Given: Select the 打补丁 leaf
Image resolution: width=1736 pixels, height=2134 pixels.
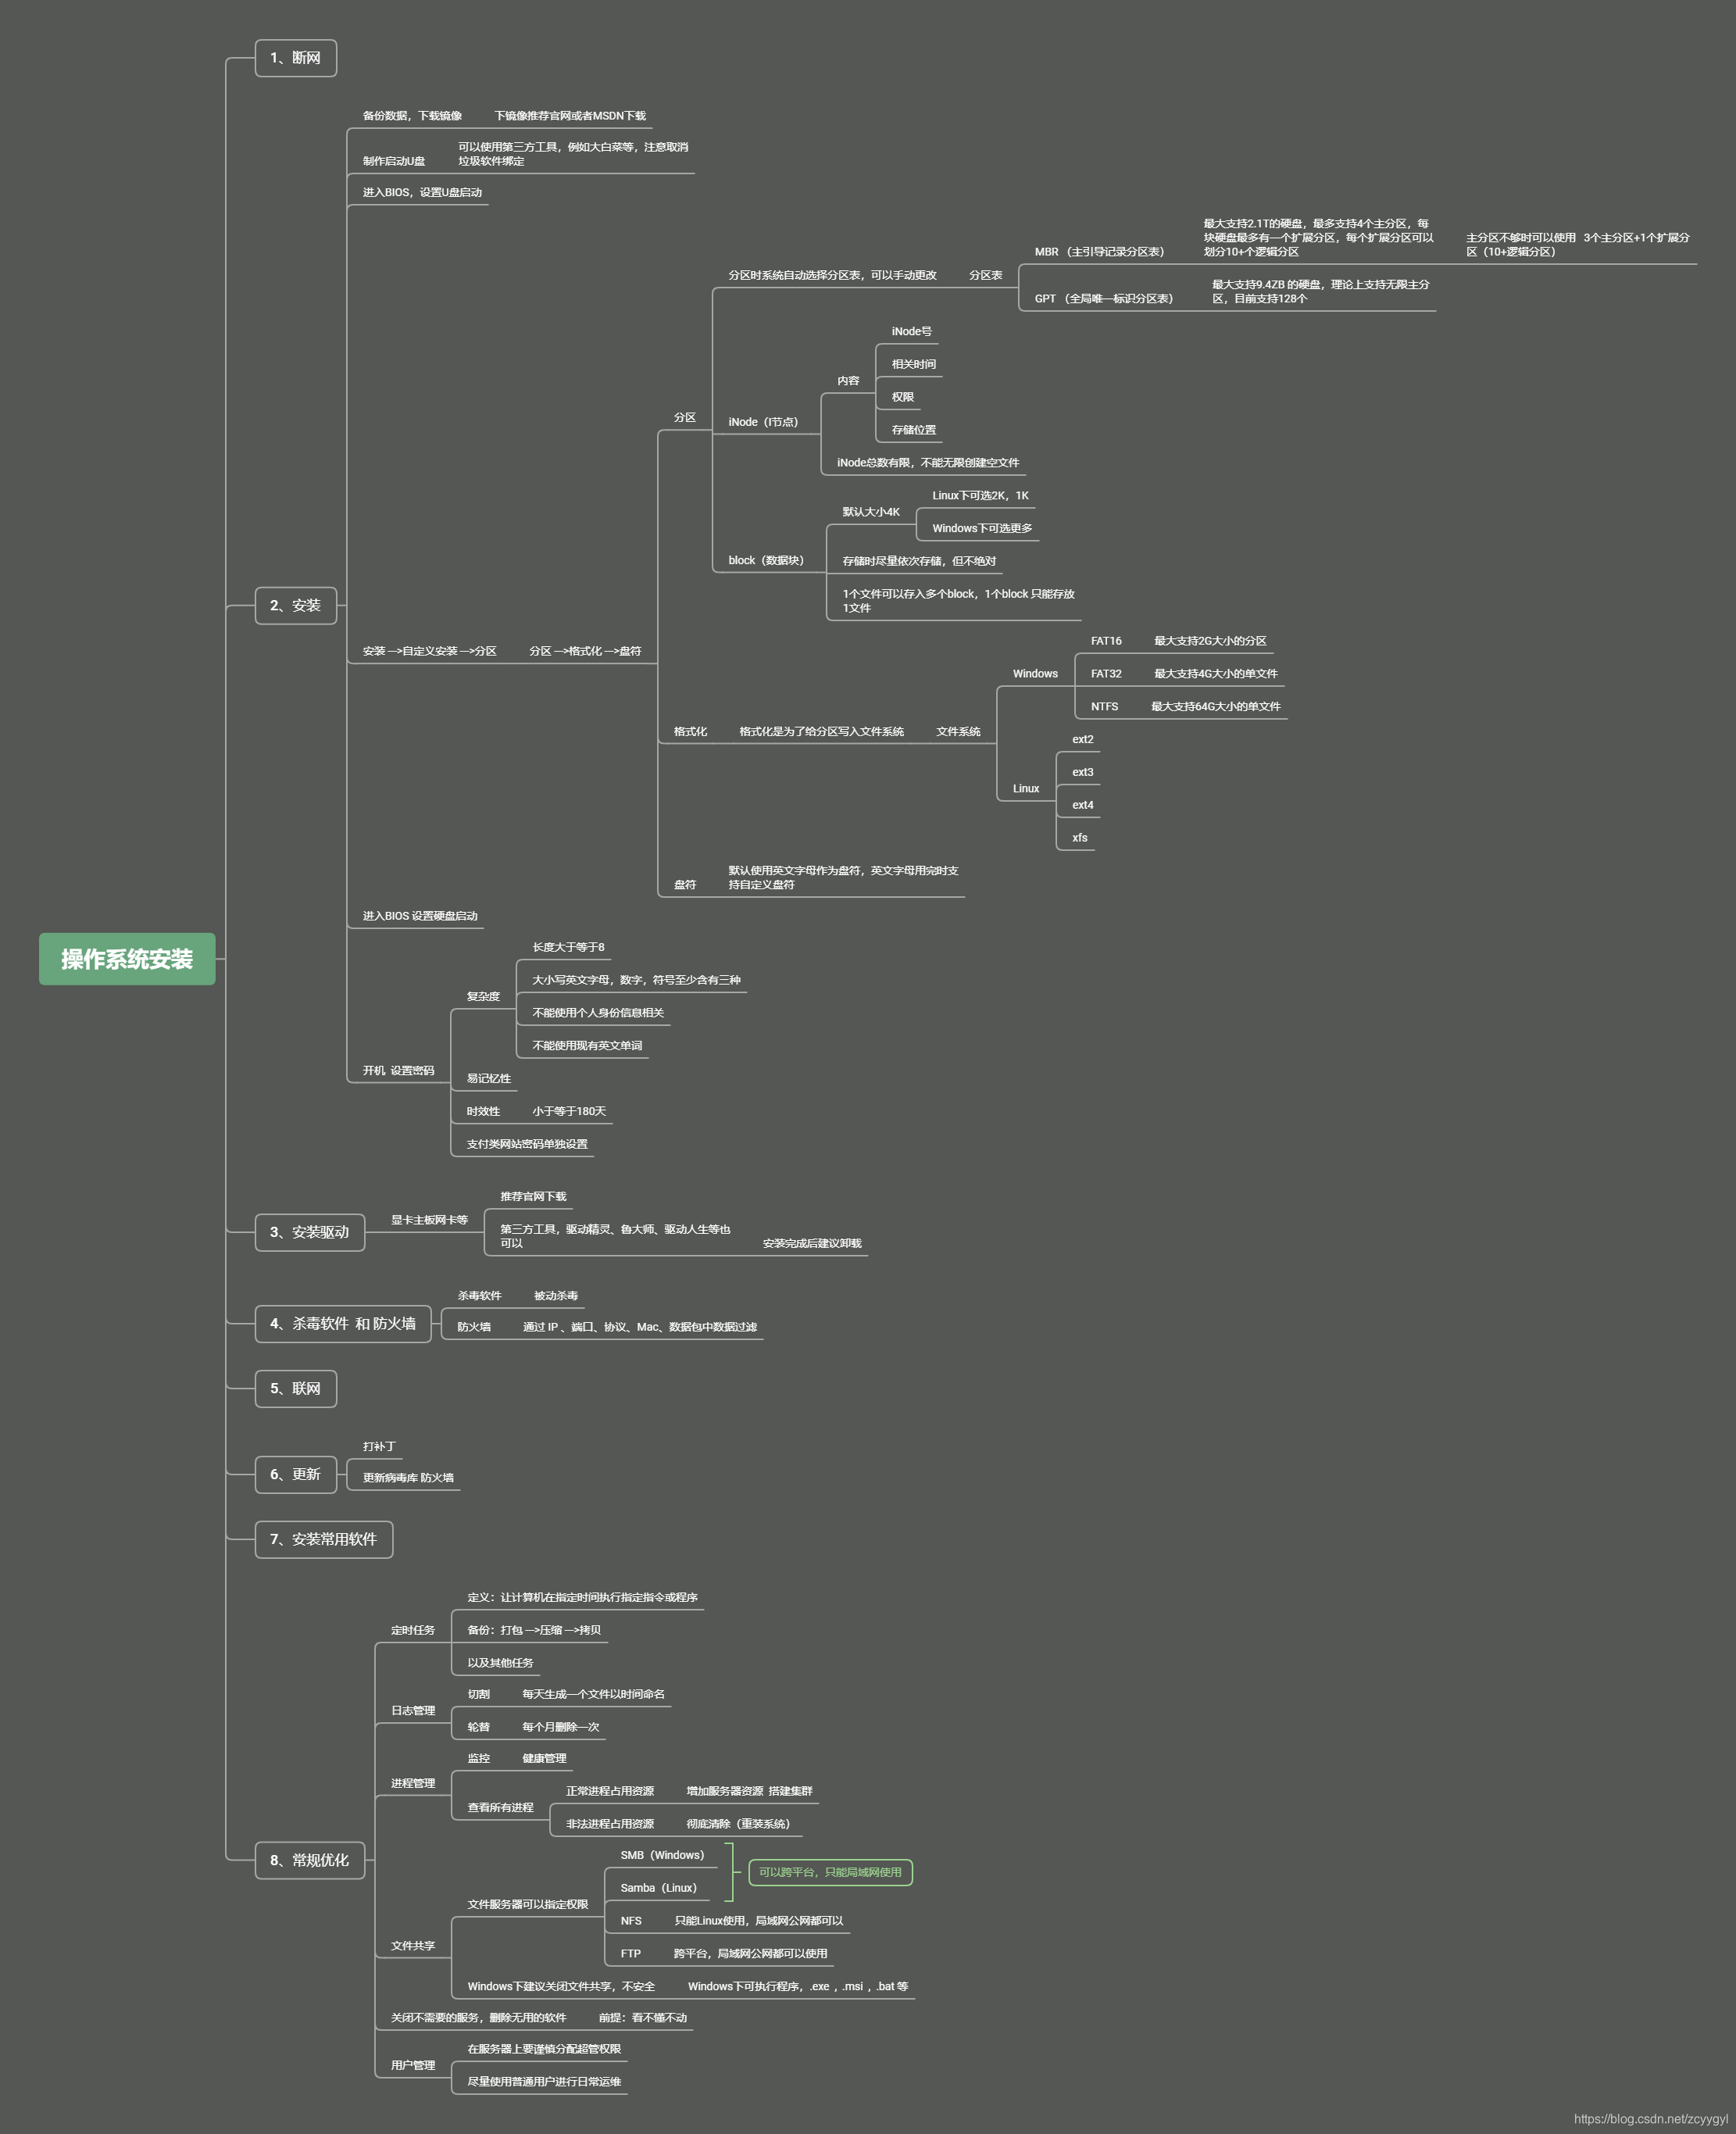Looking at the screenshot, I should (379, 1447).
